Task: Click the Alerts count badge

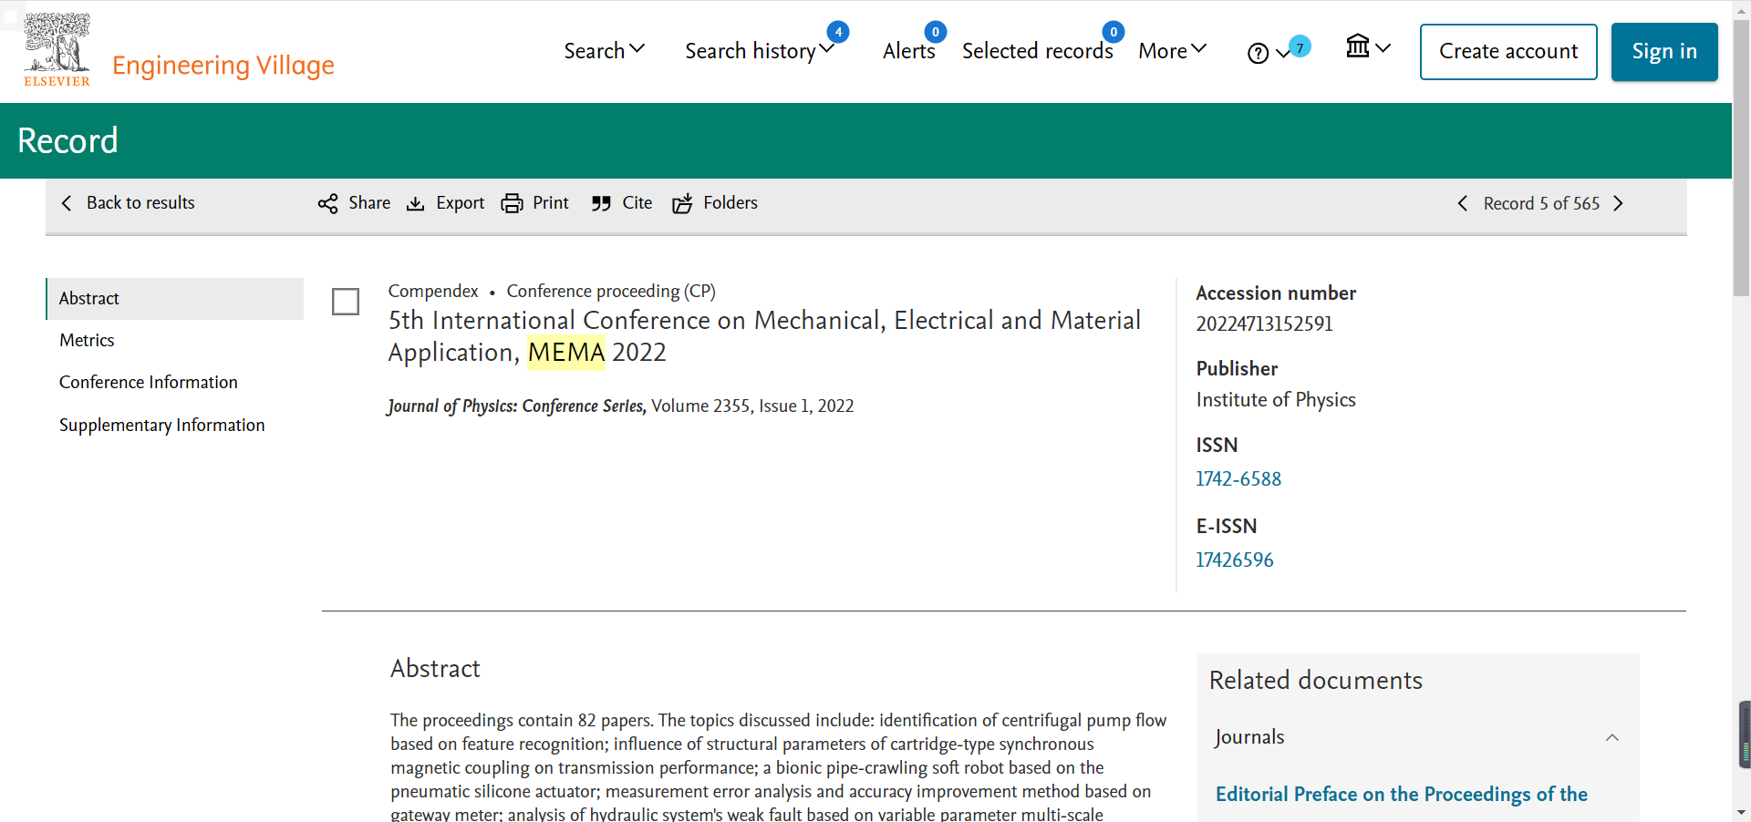Action: click(936, 32)
